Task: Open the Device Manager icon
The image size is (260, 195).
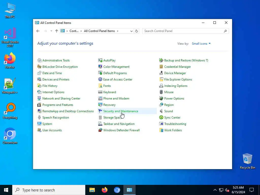Action: pyautogui.click(x=161, y=73)
